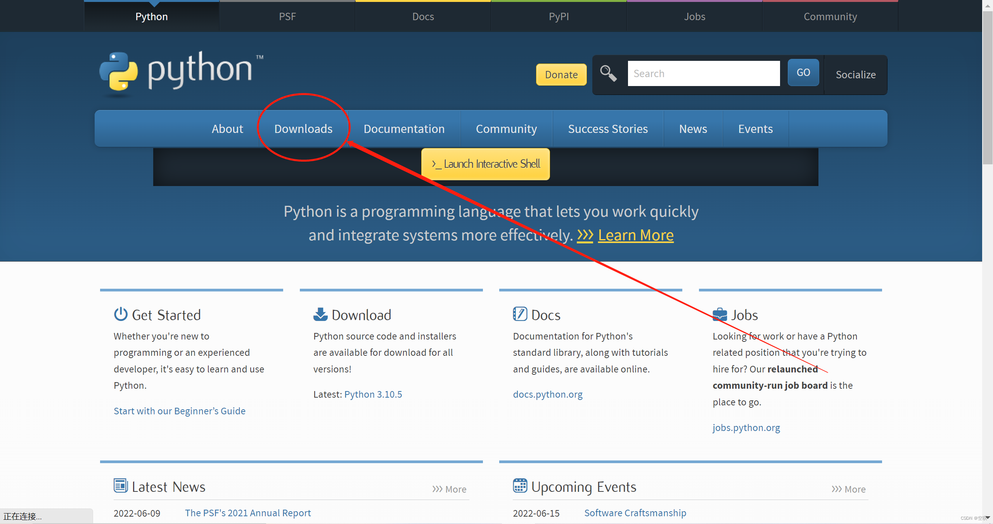The height and width of the screenshot is (524, 993).
Task: Click the Jobs briefcase icon
Action: [x=719, y=314]
